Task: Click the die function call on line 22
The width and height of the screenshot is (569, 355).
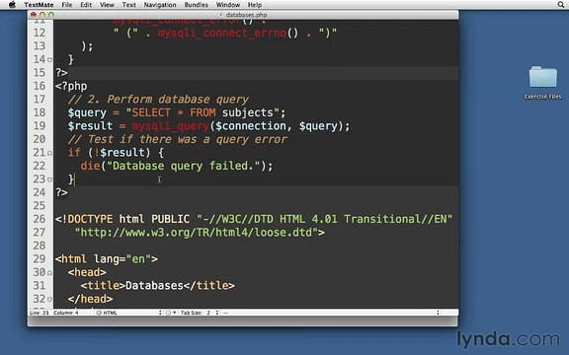Action: [90, 167]
